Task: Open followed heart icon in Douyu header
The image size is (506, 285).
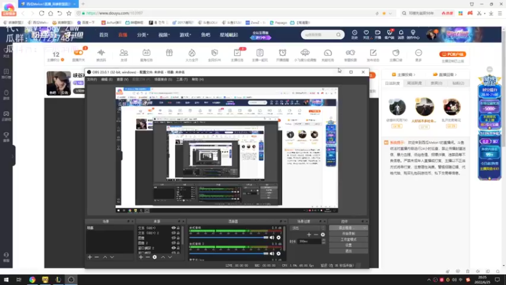Action: [x=366, y=33]
